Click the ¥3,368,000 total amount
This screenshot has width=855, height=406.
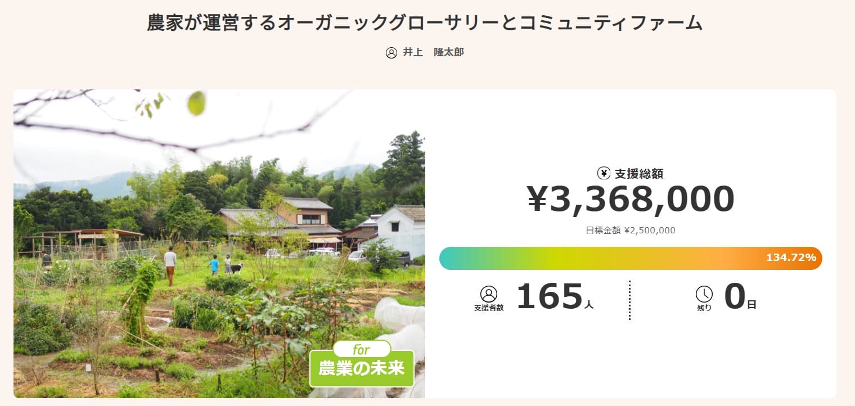click(x=631, y=199)
